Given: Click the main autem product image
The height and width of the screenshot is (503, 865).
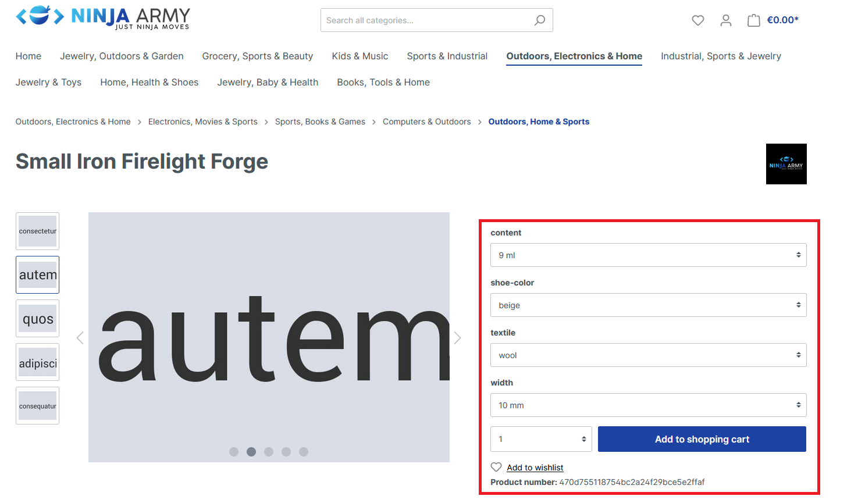Looking at the screenshot, I should [269, 337].
